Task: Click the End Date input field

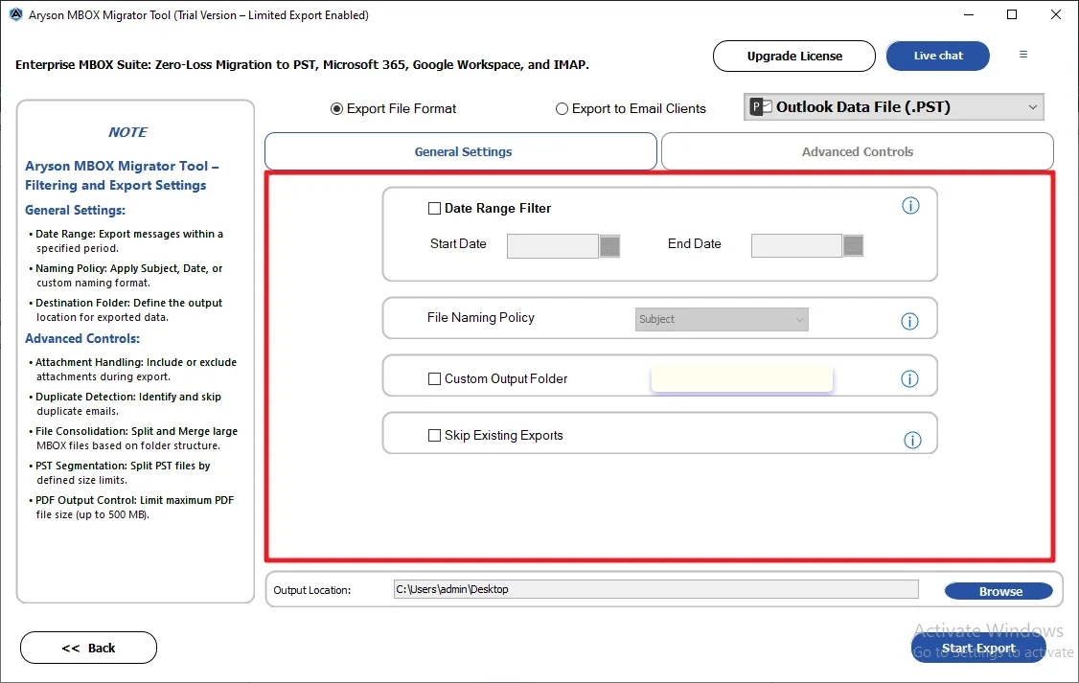Action: click(796, 246)
